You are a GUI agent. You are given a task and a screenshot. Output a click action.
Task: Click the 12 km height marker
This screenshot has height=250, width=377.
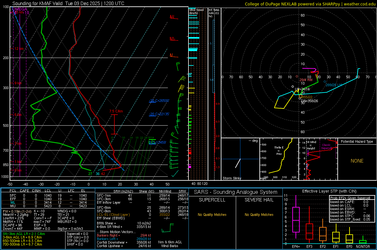click(x=19, y=49)
